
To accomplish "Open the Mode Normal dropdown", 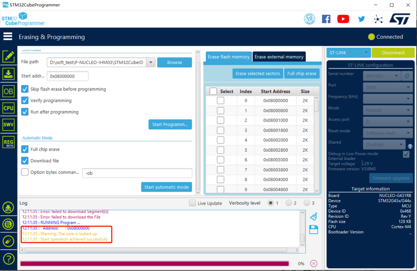I will (387, 110).
